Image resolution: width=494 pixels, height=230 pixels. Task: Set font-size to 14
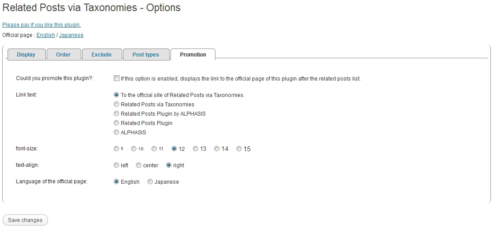point(217,149)
